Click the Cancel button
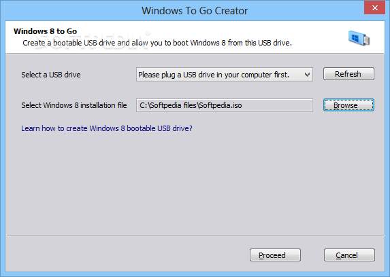The width and height of the screenshot is (390, 277). [349, 255]
